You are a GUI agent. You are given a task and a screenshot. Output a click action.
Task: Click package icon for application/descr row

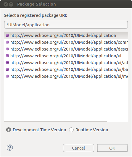tap(7, 49)
